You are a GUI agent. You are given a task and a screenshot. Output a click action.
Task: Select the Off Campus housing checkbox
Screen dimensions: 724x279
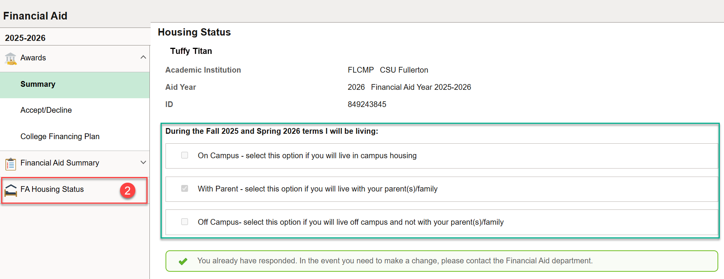[x=185, y=222]
